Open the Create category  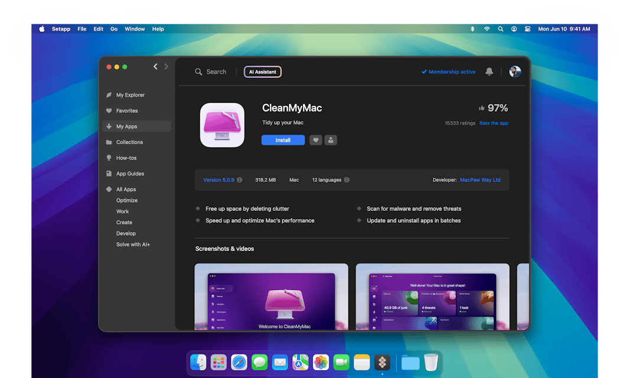pyautogui.click(x=124, y=222)
